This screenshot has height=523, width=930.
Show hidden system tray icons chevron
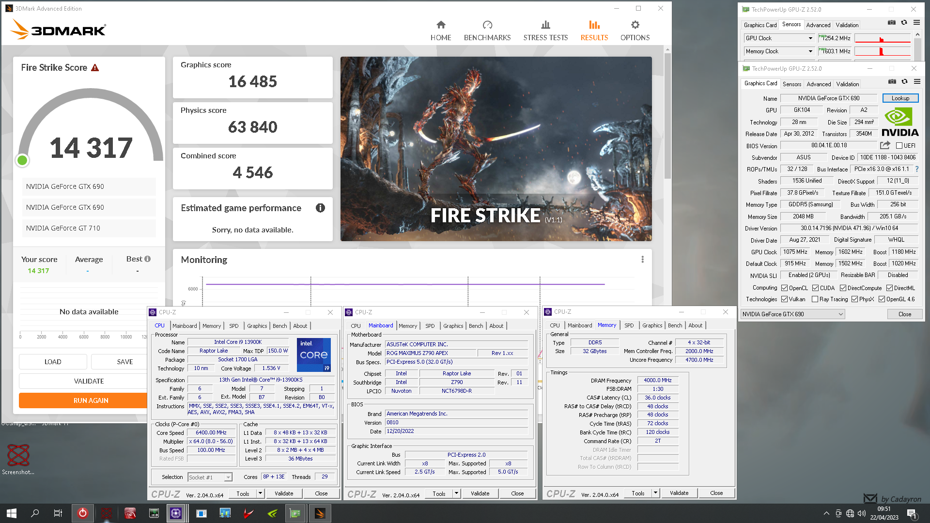click(826, 513)
